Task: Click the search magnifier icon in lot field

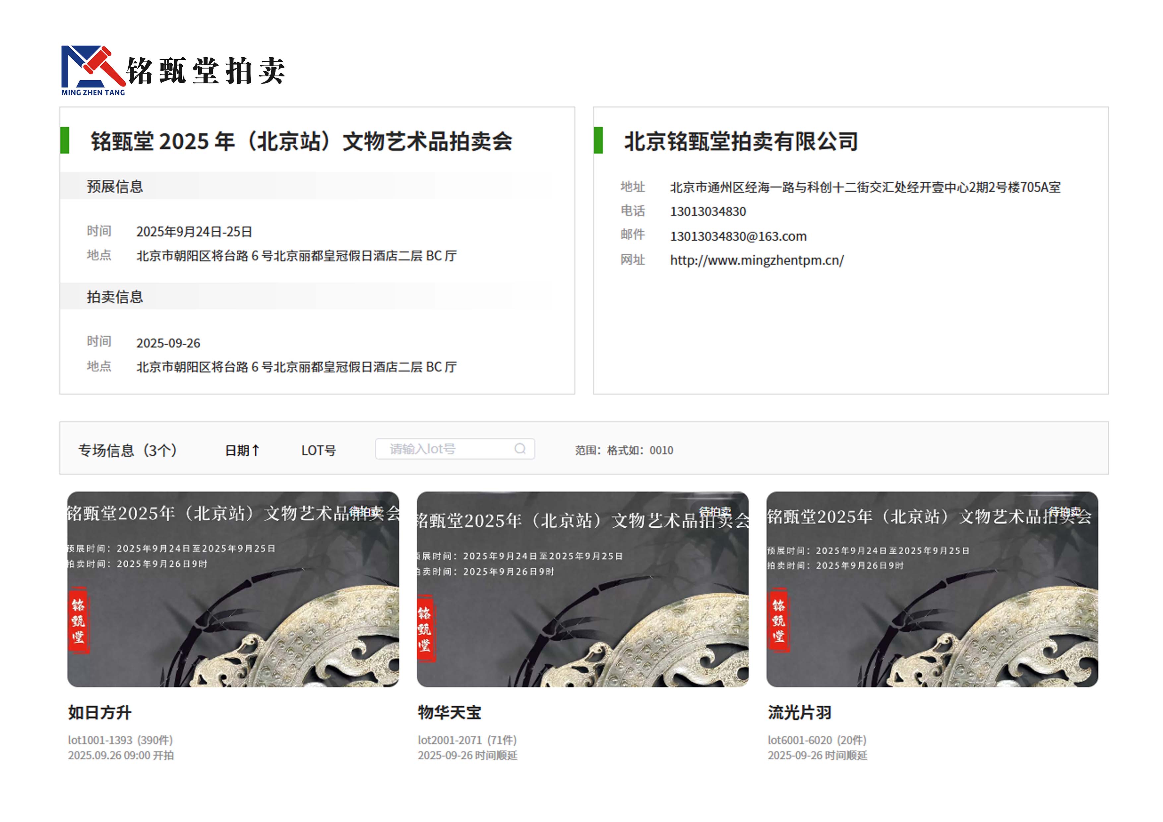Action: point(520,449)
